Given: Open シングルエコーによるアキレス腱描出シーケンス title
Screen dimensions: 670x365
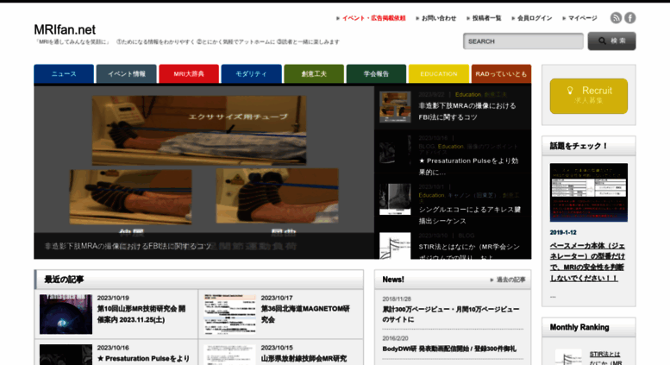Looking at the screenshot, I should pos(470,215).
